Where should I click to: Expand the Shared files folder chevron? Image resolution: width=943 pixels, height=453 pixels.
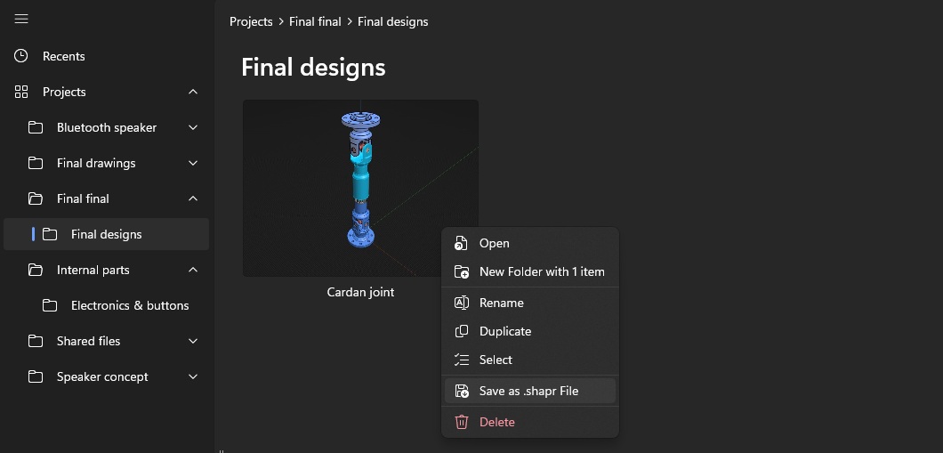(x=193, y=341)
